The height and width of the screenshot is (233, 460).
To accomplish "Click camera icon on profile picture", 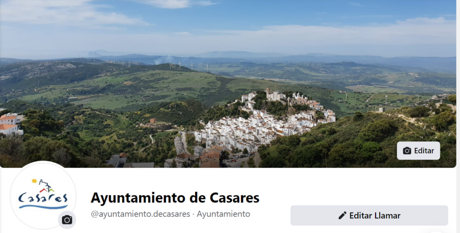I will 67,220.
